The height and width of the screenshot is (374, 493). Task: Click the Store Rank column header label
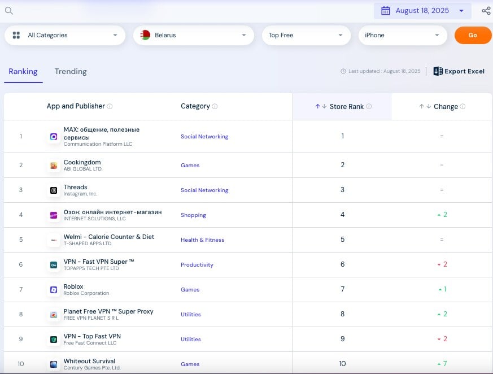[x=347, y=107]
